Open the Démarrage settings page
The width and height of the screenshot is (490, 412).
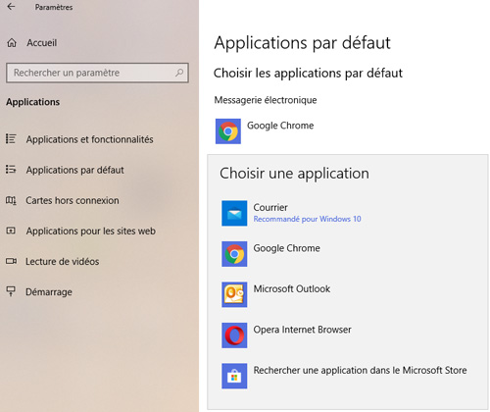click(x=49, y=292)
